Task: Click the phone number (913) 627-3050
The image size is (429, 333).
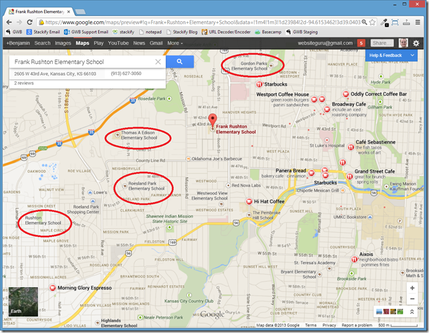Action: point(126,73)
